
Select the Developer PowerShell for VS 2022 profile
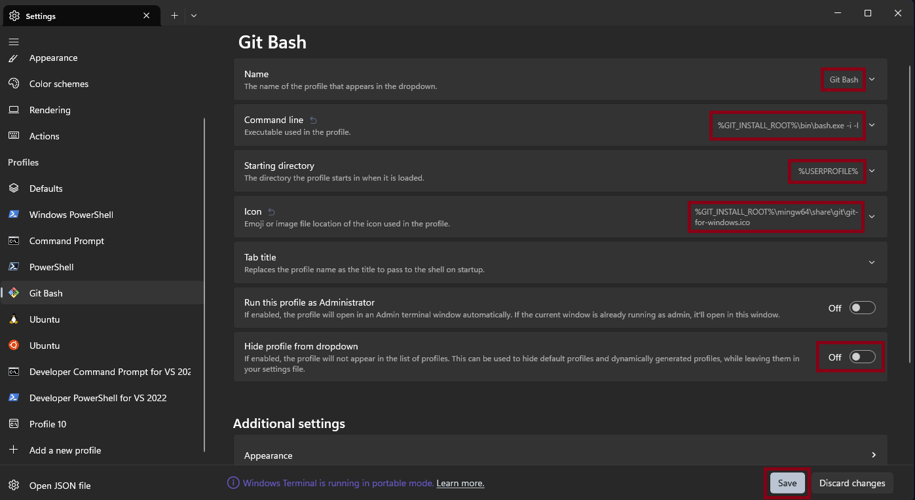[x=98, y=397]
